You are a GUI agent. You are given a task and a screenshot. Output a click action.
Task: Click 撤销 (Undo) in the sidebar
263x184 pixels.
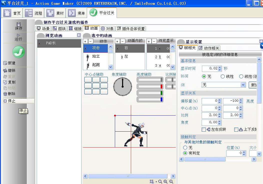coord(10,70)
